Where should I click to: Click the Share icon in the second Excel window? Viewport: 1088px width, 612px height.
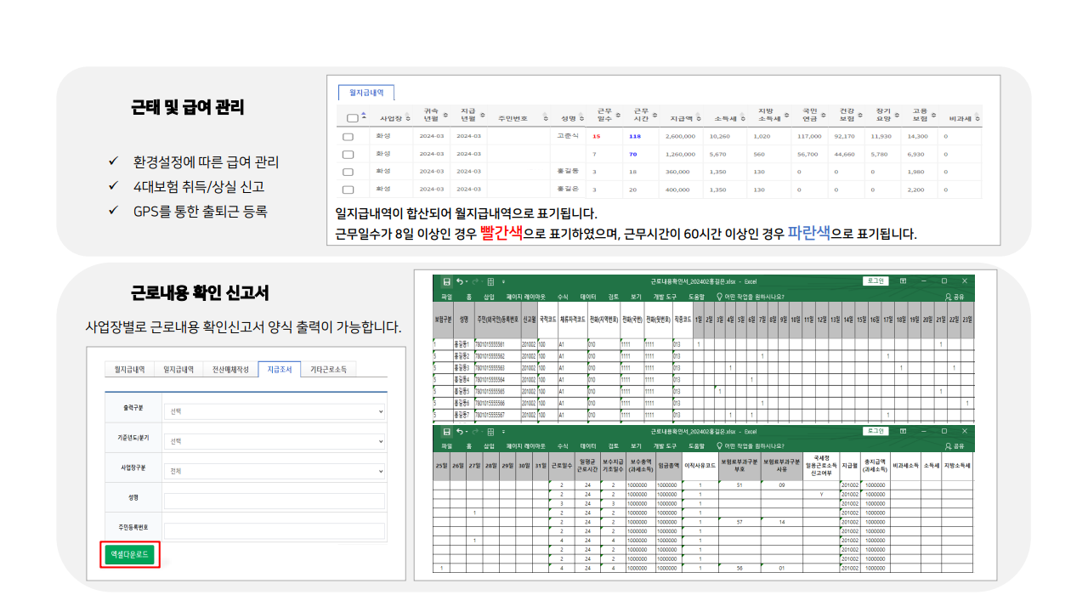click(x=959, y=448)
